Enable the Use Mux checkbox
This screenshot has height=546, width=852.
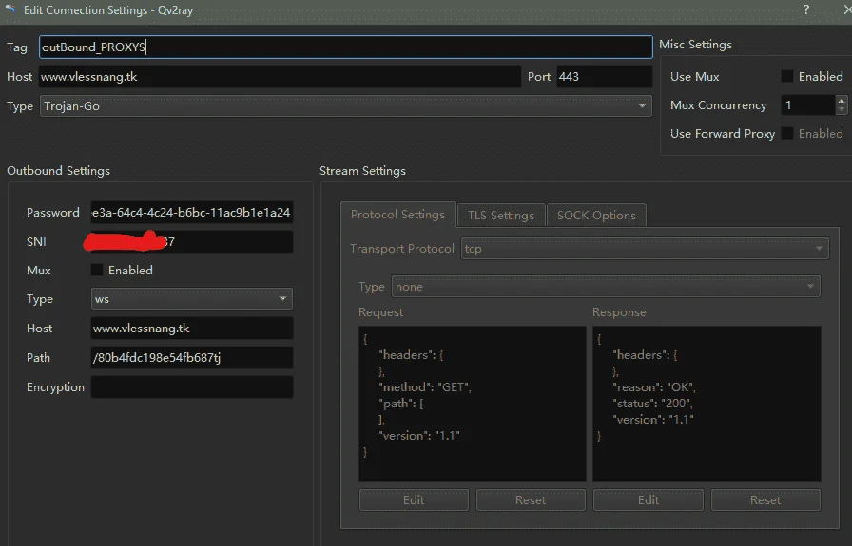tap(786, 77)
